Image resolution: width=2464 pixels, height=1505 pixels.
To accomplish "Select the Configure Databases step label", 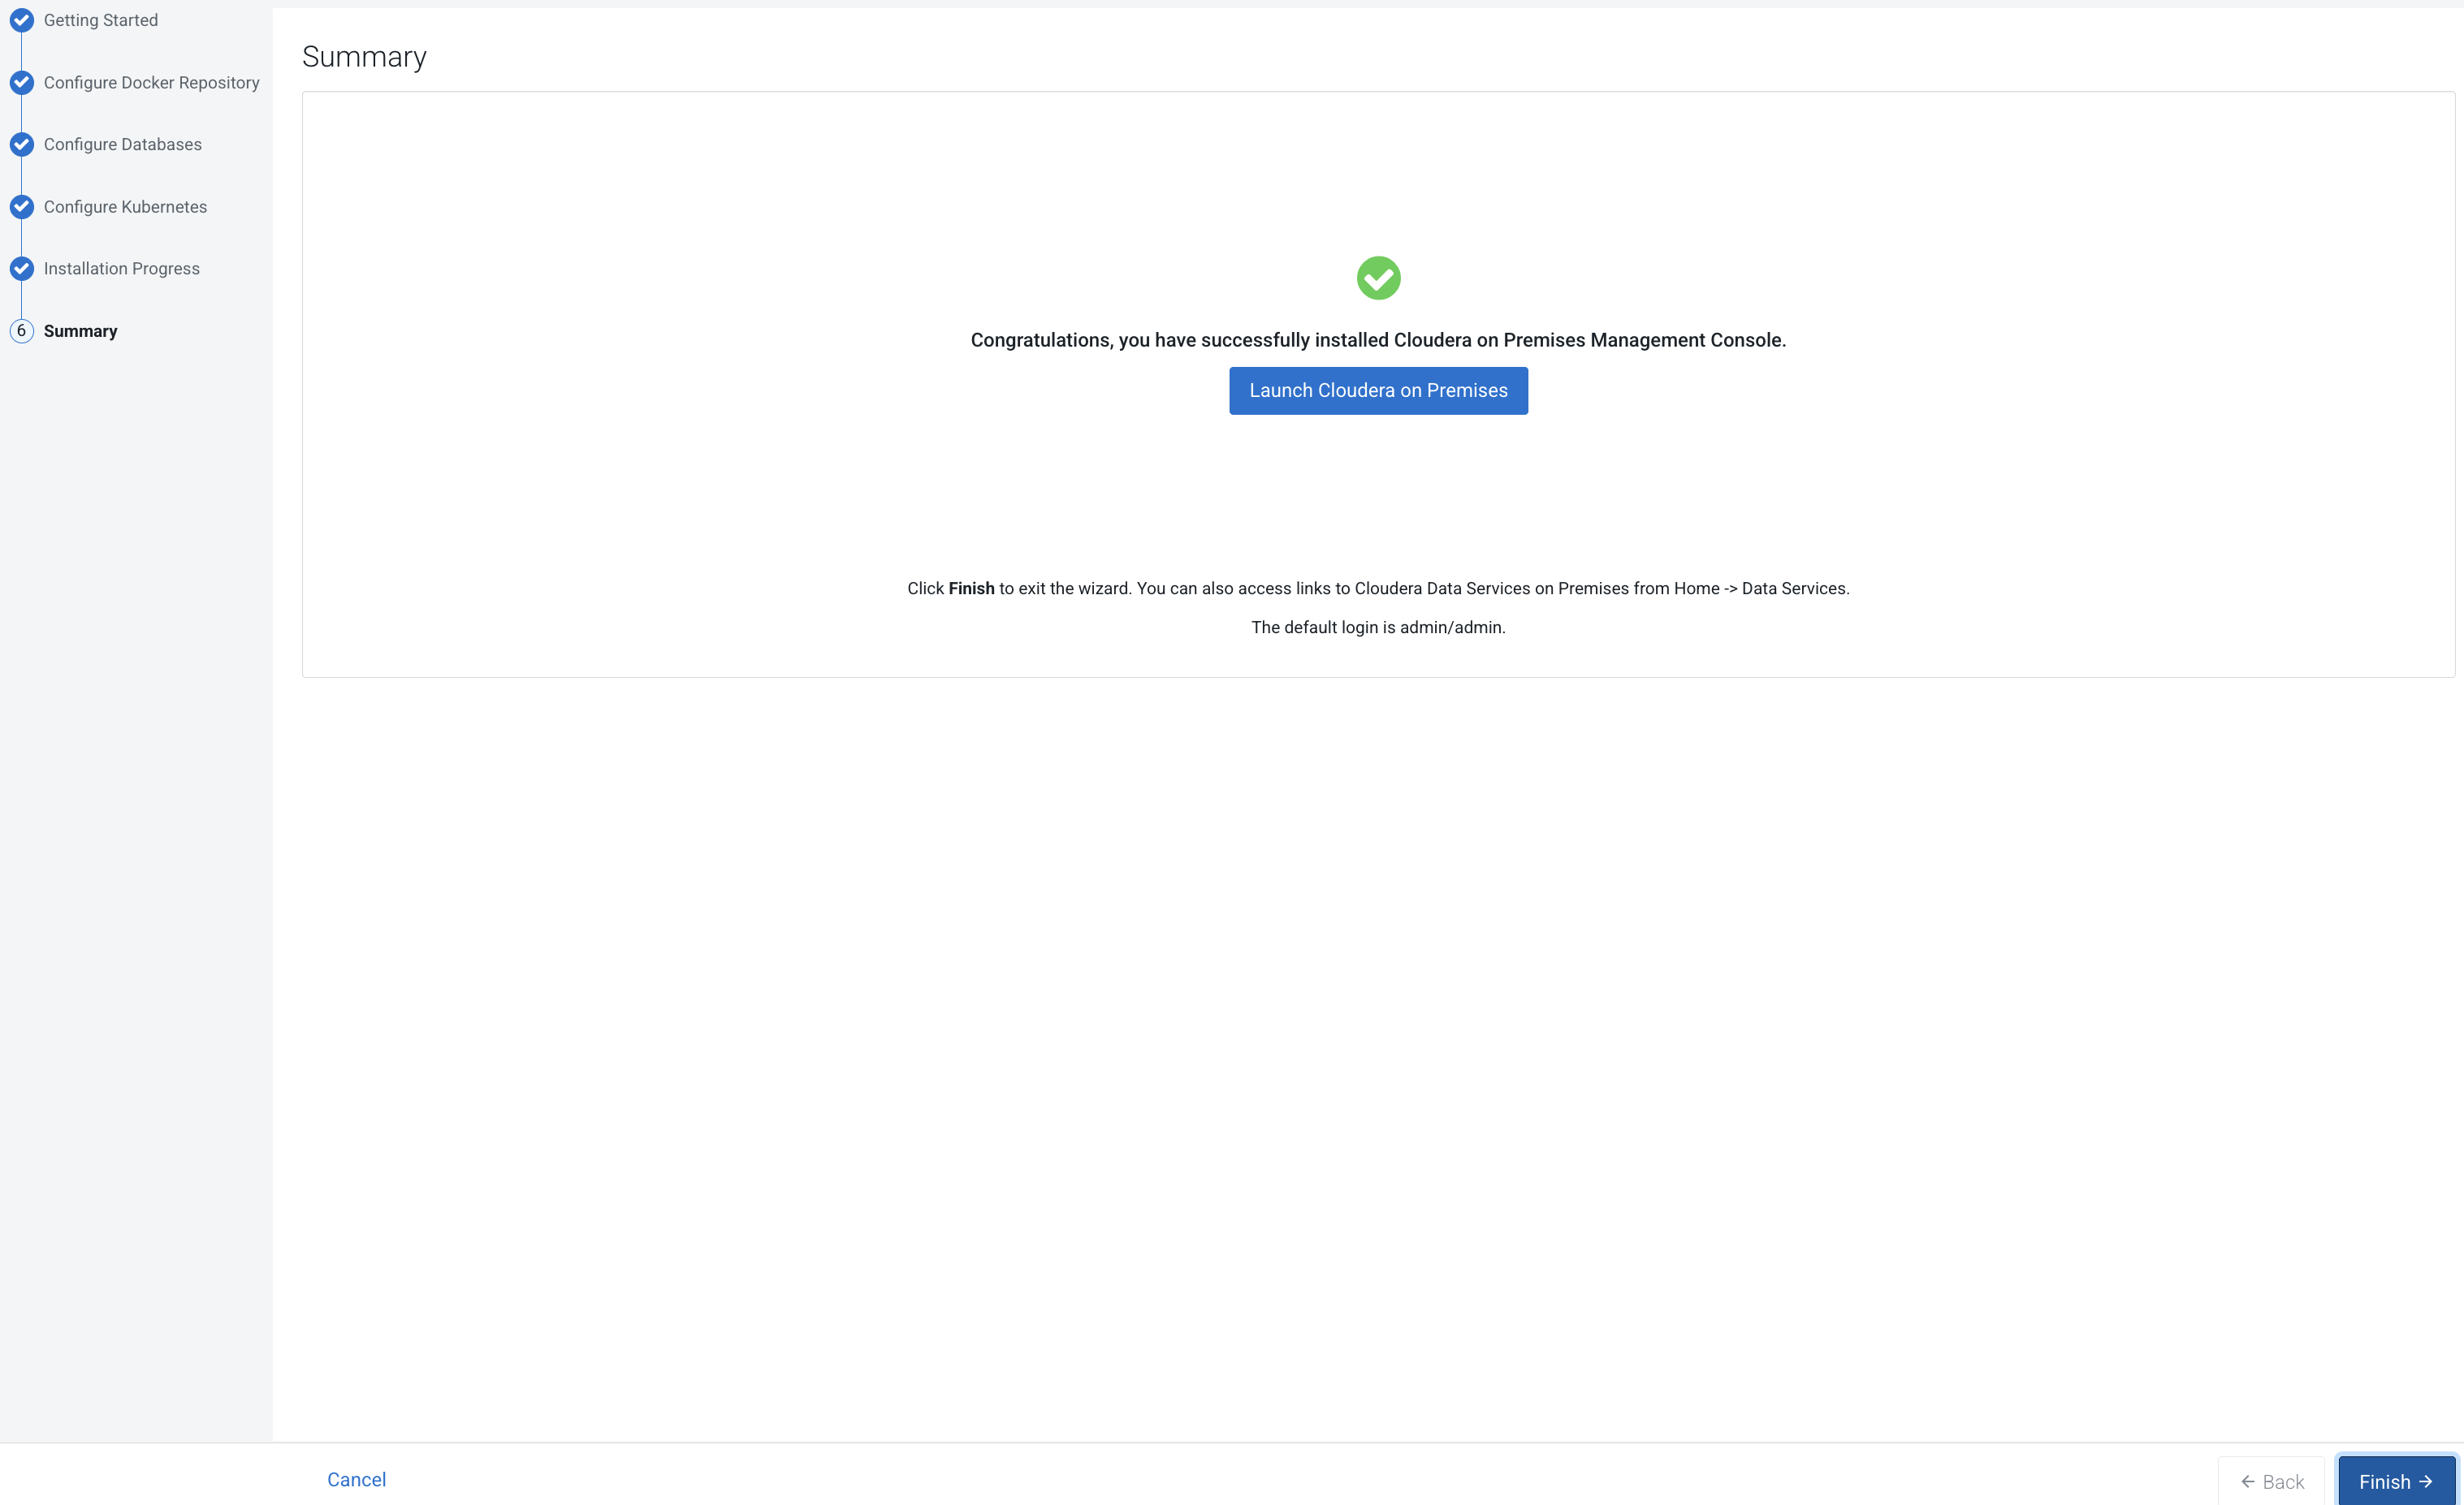I will coord(122,145).
